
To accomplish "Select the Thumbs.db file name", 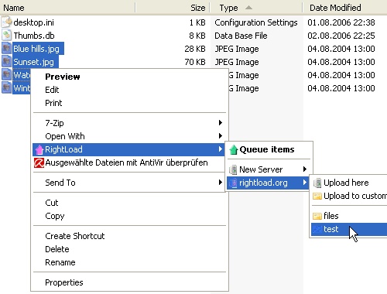I will (34, 36).
